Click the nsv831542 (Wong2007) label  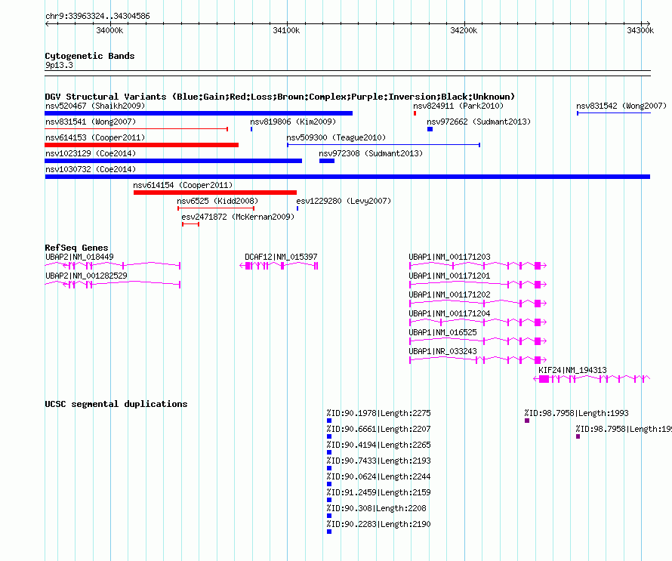coord(621,106)
